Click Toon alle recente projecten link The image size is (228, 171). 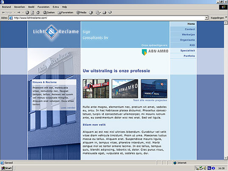(x=150, y=100)
